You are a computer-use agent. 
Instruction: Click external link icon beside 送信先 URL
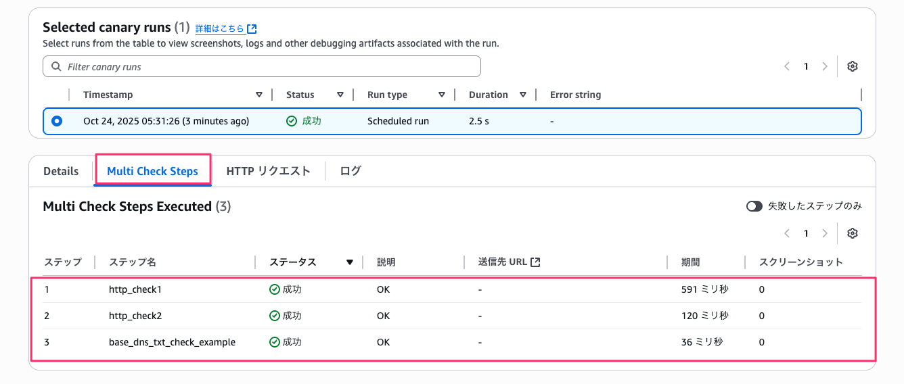click(535, 262)
